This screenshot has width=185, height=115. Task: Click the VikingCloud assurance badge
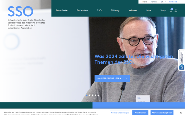(182, 60)
